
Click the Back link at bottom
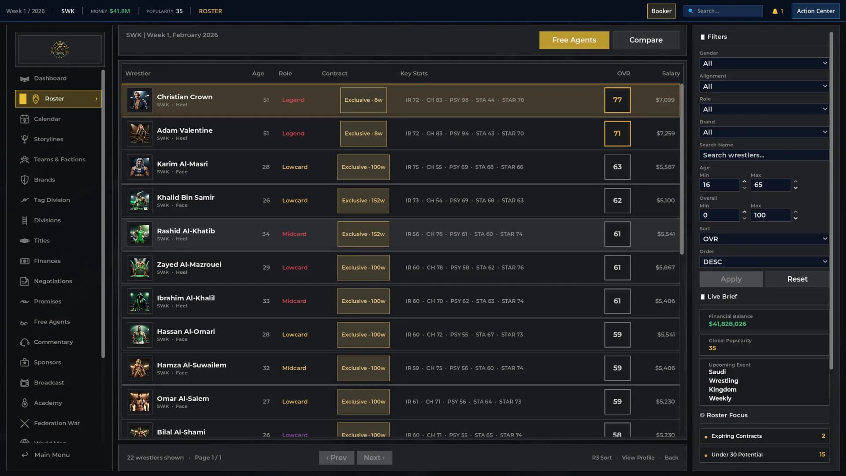(x=672, y=457)
